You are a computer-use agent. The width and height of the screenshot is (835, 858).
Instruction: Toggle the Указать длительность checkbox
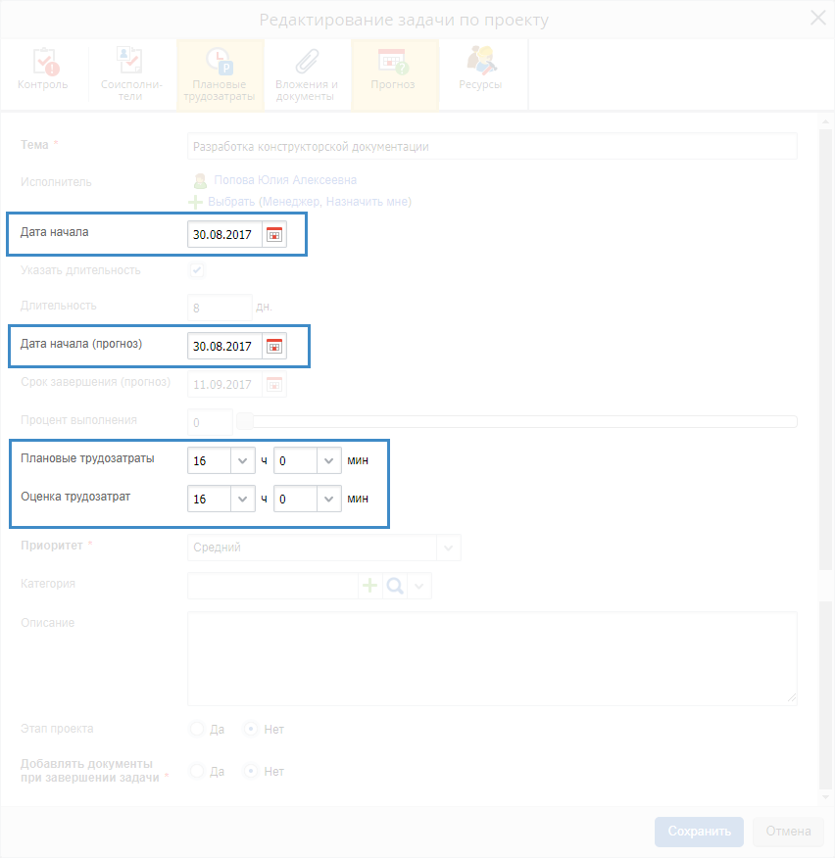pyautogui.click(x=197, y=270)
